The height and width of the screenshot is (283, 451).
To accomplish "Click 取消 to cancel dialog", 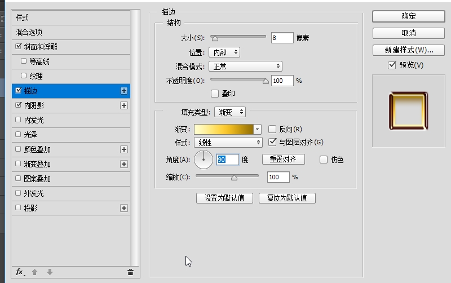I will point(409,33).
